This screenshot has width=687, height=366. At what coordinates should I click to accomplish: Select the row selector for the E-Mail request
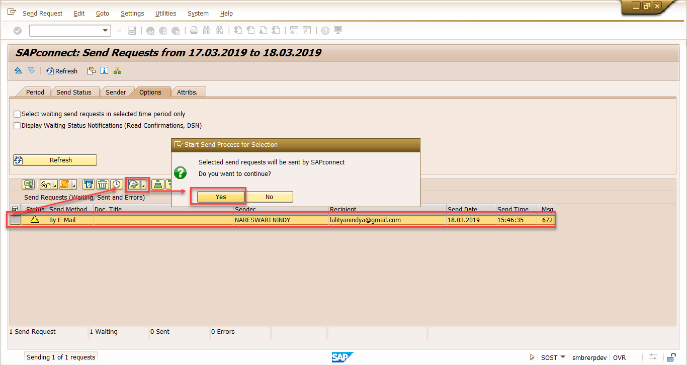tap(15, 220)
